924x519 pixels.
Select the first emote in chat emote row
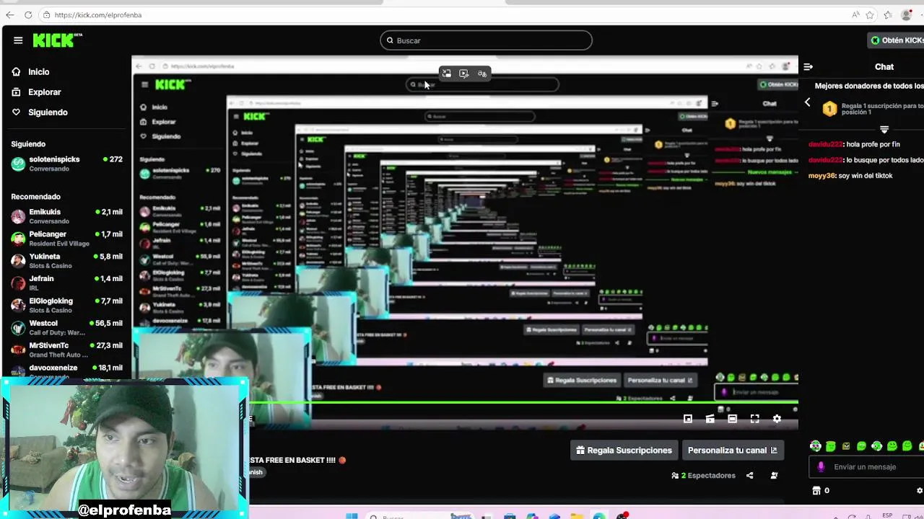coord(816,446)
